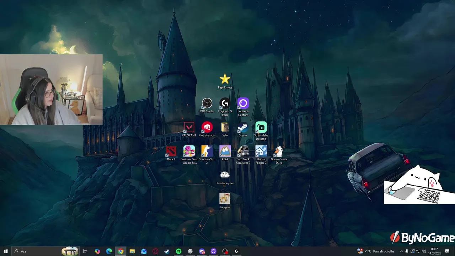Viewport: 455px width, 256px height.
Task: Open the weather widget showing -1°C
Action: point(376,251)
